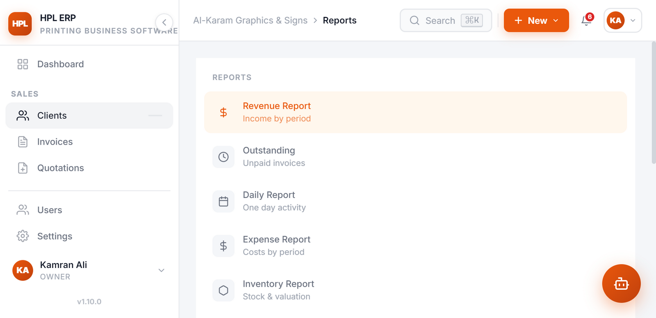The image size is (656, 318).
Task: Click the Outstanding clock icon
Action: tap(223, 157)
